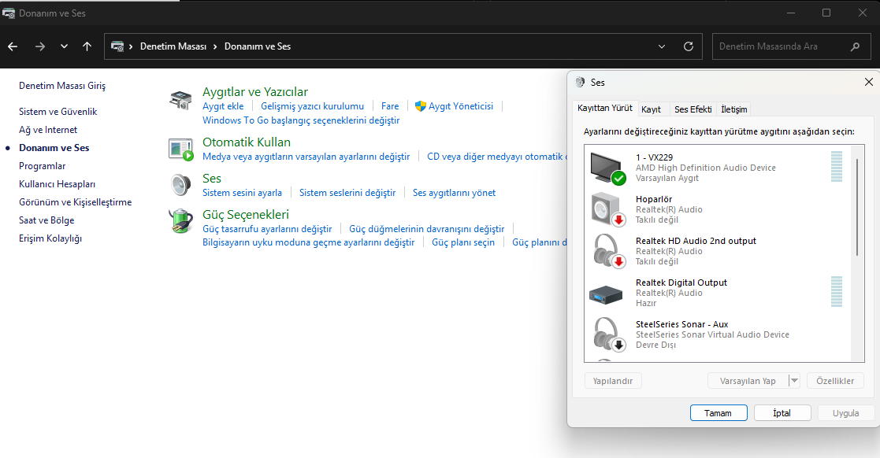The width and height of the screenshot is (880, 458).
Task: Open the Aygıt Yöneticisi link
Action: (x=460, y=106)
